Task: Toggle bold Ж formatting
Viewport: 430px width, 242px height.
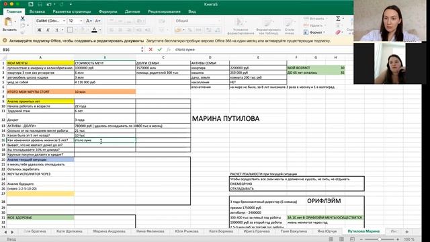Action: tap(39, 30)
